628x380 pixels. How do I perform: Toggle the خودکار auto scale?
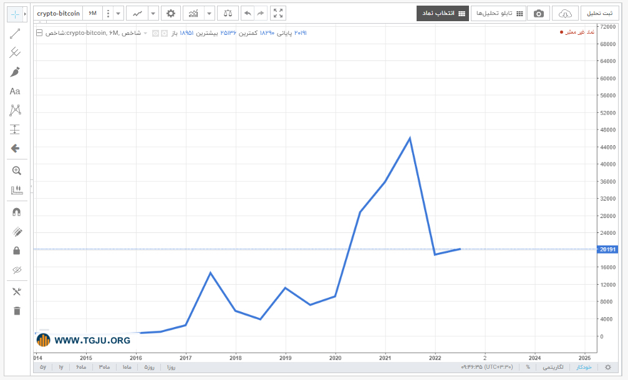[584, 367]
